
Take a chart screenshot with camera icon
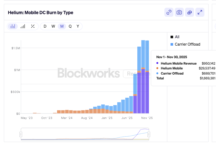[179, 13]
